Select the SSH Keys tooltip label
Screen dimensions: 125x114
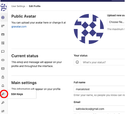click(x=17, y=94)
